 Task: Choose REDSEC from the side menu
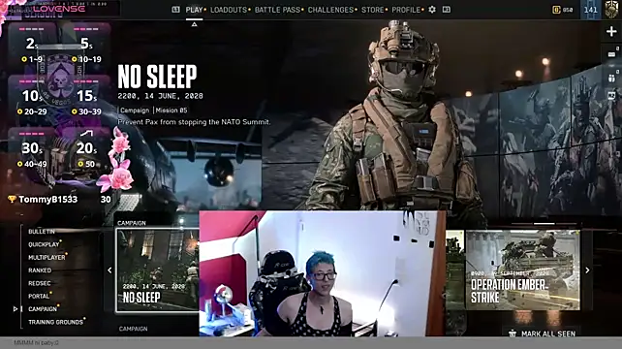pyautogui.click(x=40, y=283)
